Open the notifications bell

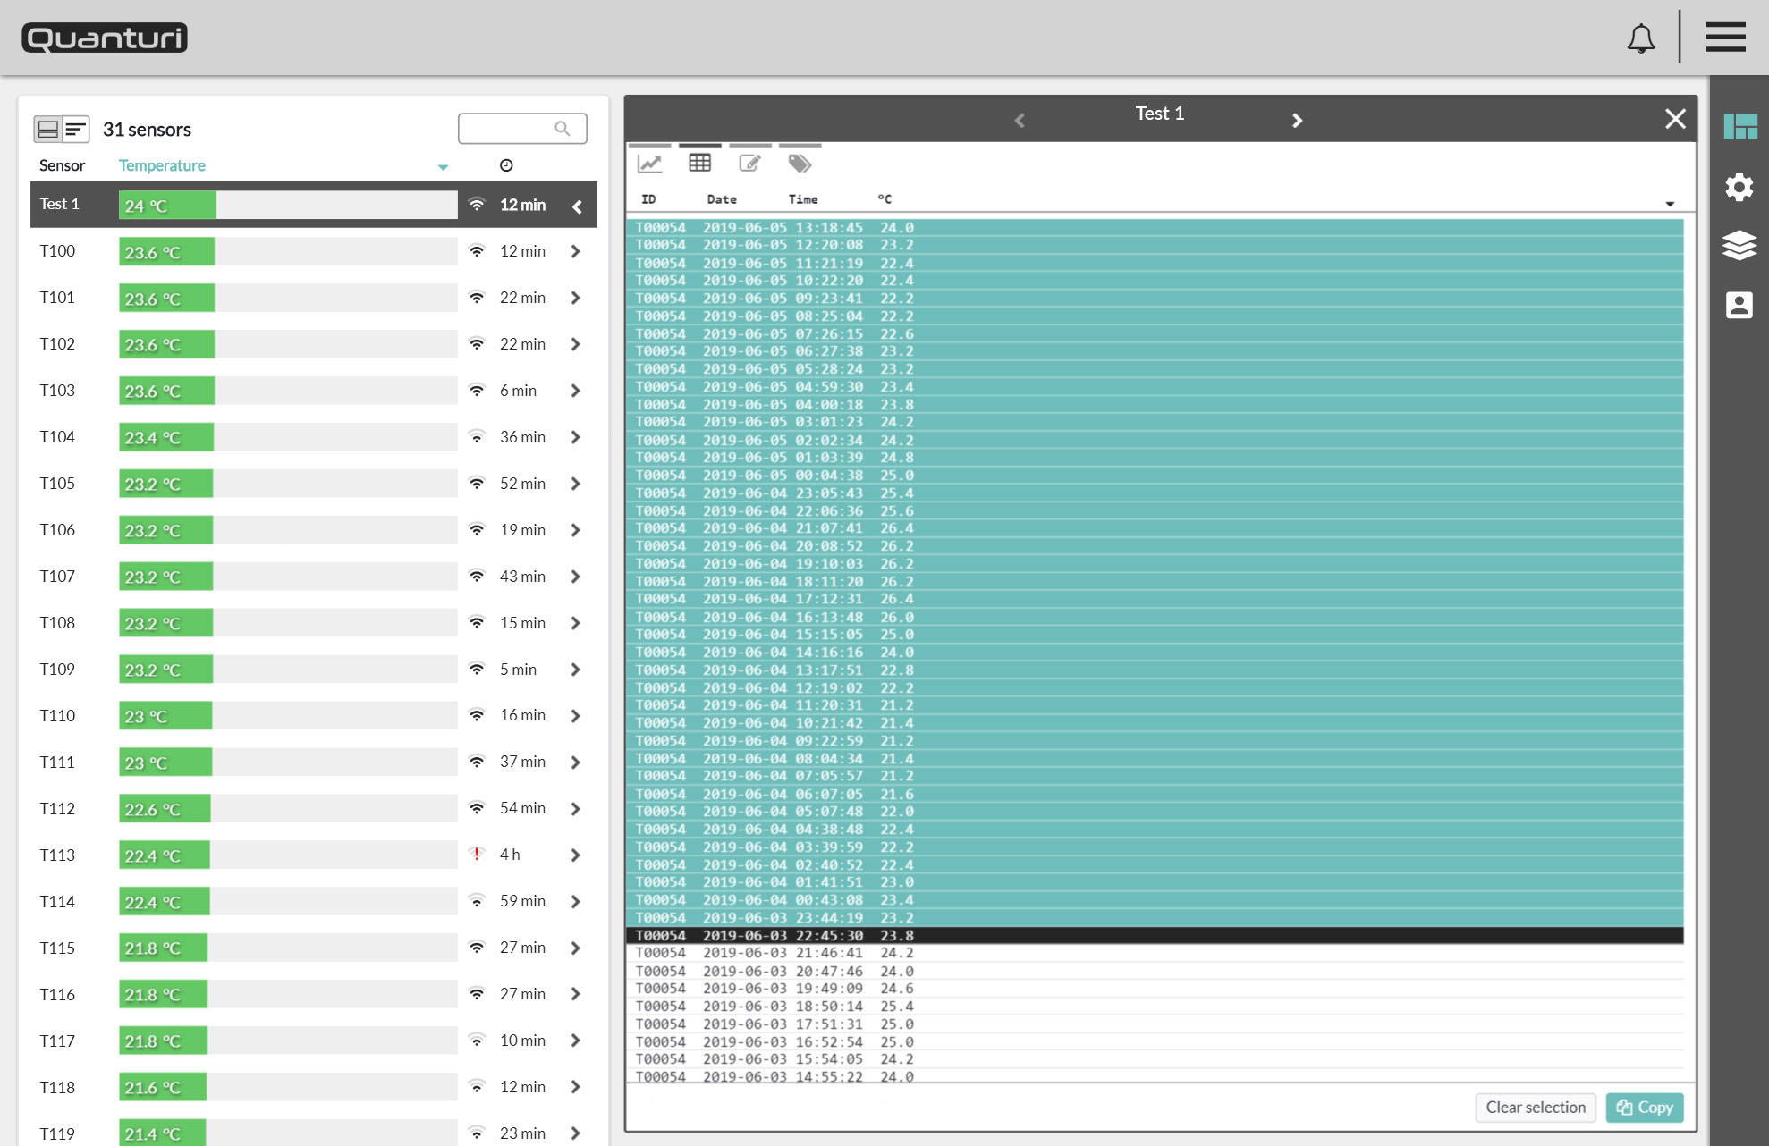1641,38
